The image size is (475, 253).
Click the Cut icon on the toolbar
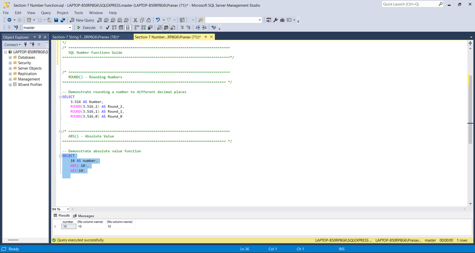(x=135, y=20)
